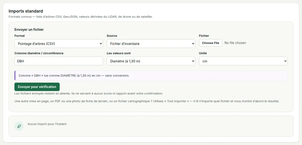Click the 'Les fichiers envoyés restent en attente' note

pos(89,93)
